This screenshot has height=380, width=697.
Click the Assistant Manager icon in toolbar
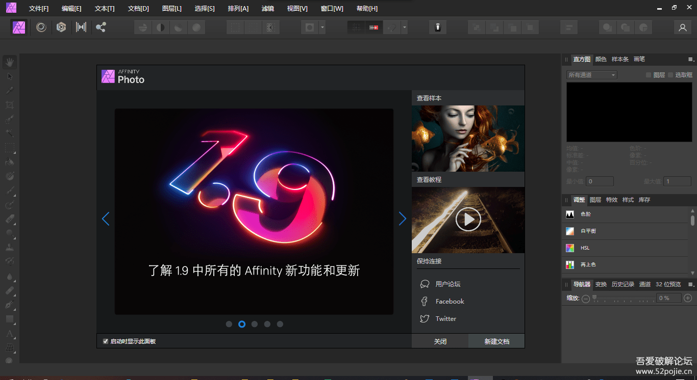(x=438, y=28)
